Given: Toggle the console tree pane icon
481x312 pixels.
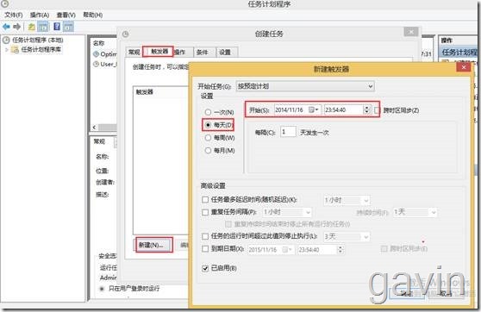Looking at the screenshot, I should [43, 27].
